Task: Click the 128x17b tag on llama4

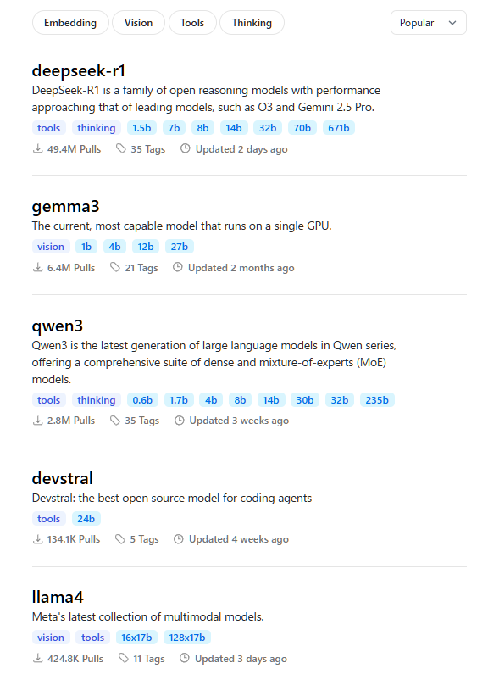Action: click(187, 638)
